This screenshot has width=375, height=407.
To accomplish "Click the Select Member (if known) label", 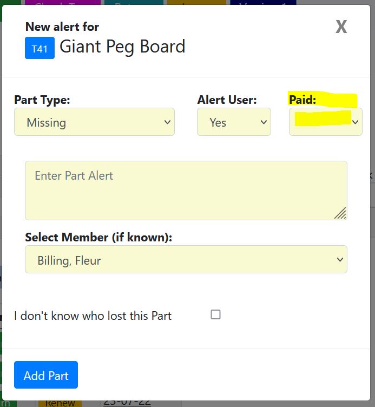I will pyautogui.click(x=98, y=237).
